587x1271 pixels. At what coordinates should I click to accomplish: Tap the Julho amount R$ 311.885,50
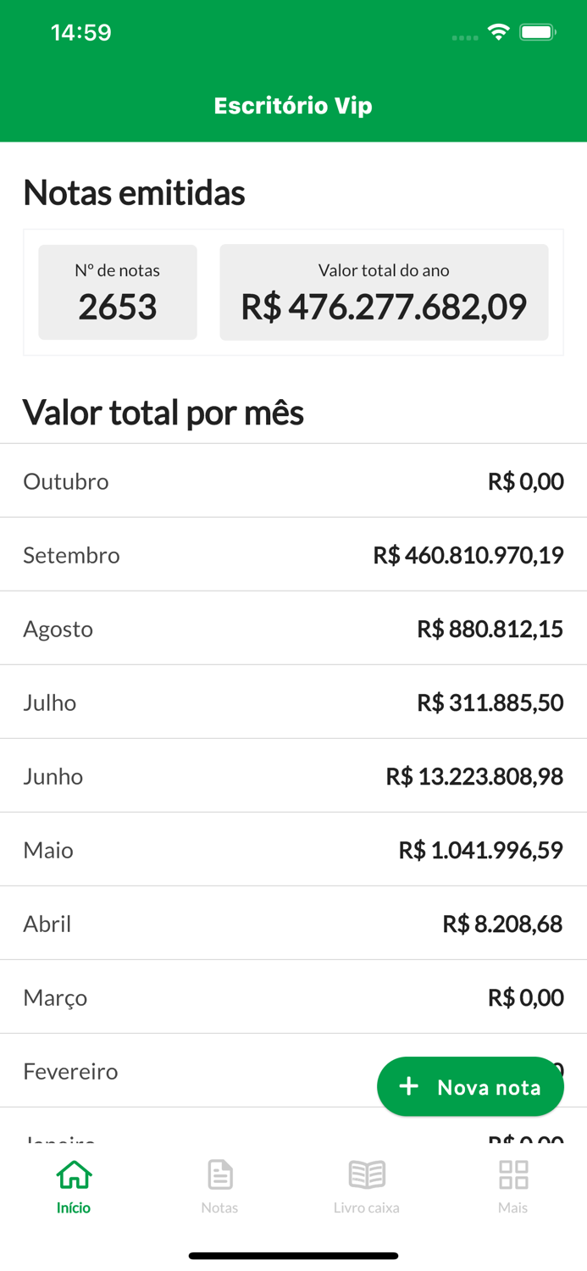(x=491, y=702)
